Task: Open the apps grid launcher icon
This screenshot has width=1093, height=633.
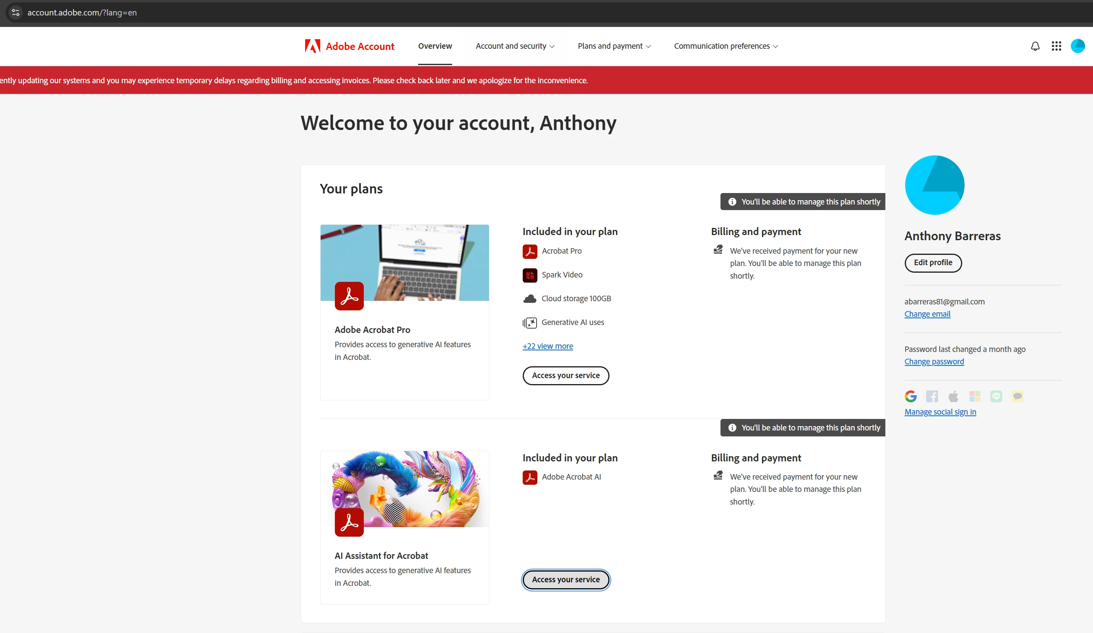Action: point(1056,46)
